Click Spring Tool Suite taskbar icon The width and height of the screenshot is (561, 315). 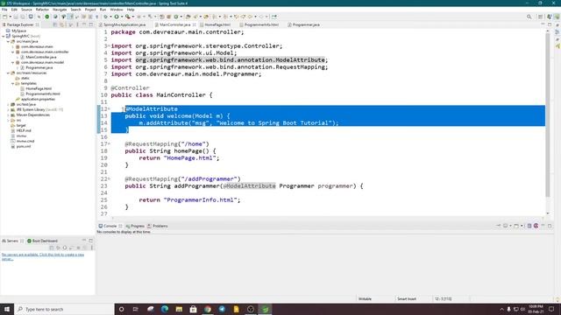[x=265, y=309]
